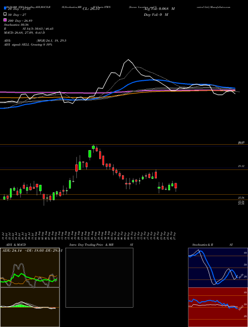The width and height of the screenshot is (248, 327).
Task: Click the 'CL: 26.51' closing price text
Action: click(91, 8)
